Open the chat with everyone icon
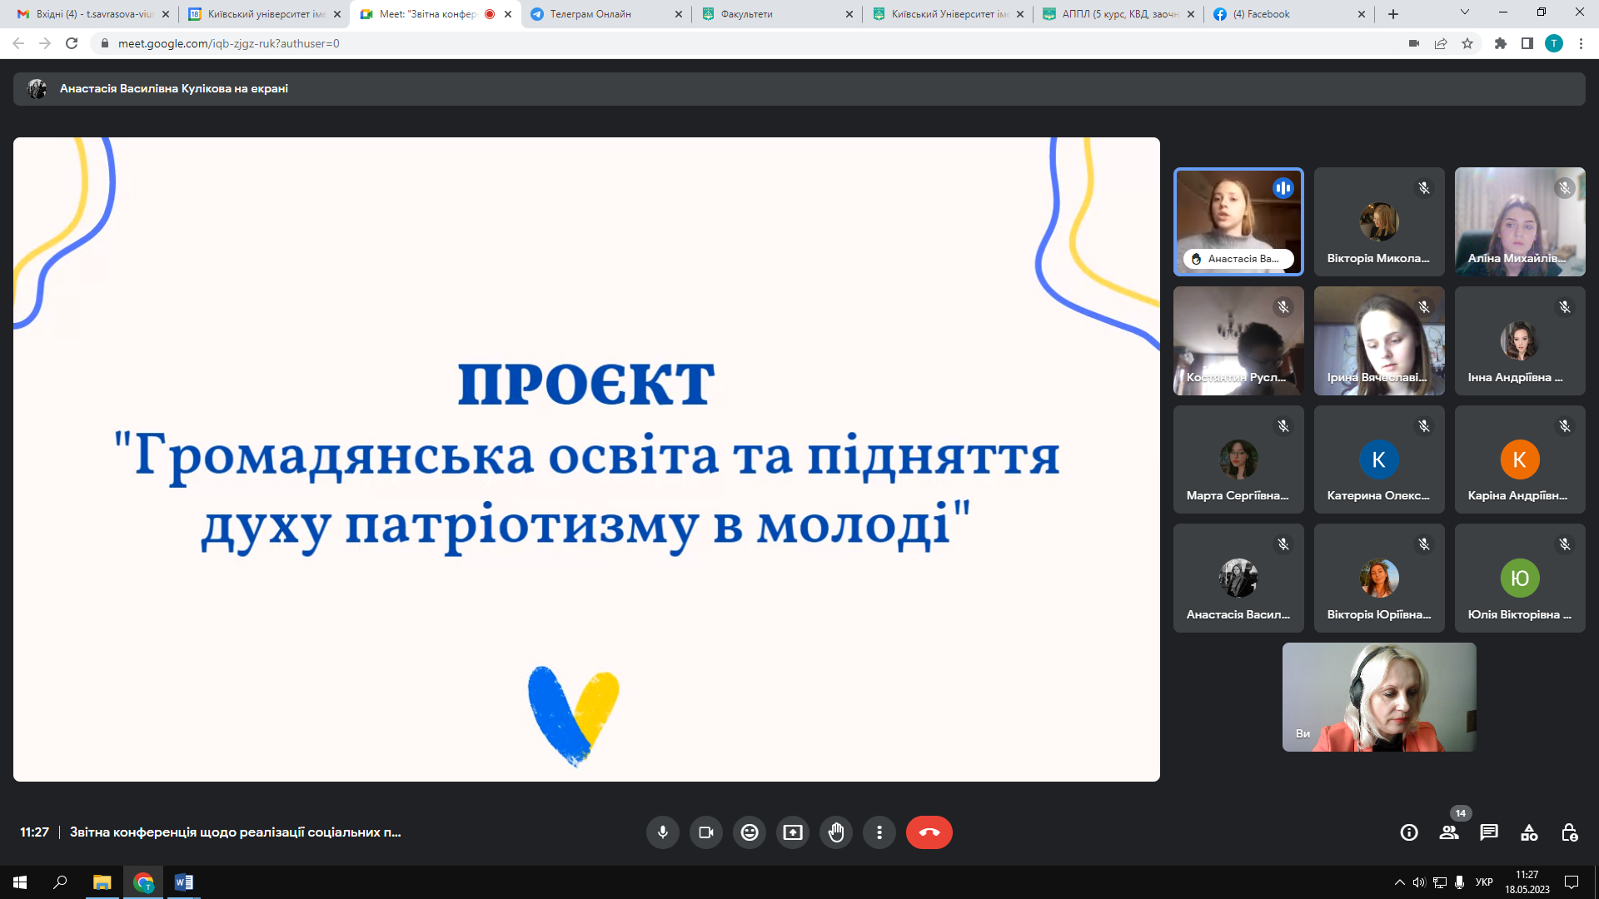 coord(1489,832)
